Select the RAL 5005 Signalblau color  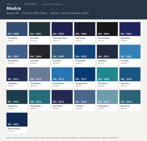(x=130, y=32)
